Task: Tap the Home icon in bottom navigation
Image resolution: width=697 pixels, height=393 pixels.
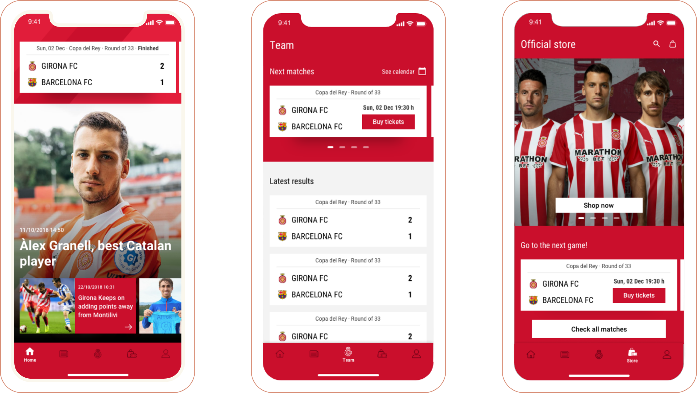Action: pyautogui.click(x=29, y=353)
